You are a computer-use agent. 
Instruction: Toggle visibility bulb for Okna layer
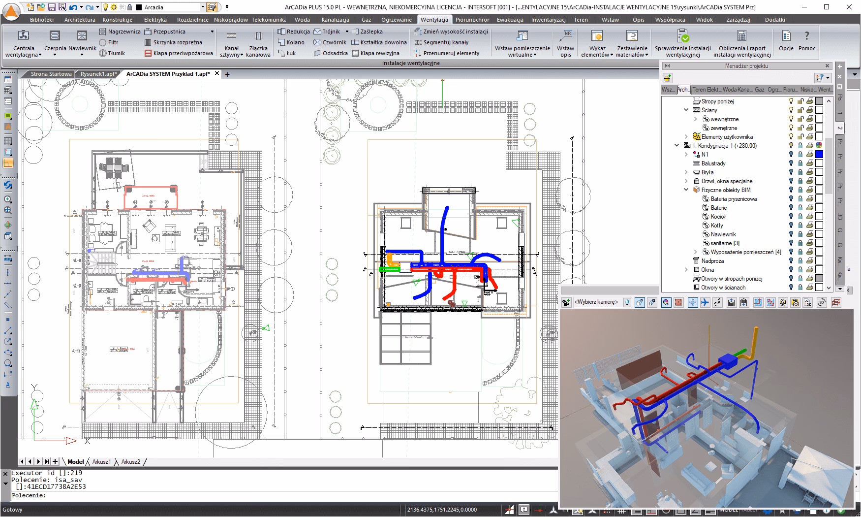(x=791, y=270)
